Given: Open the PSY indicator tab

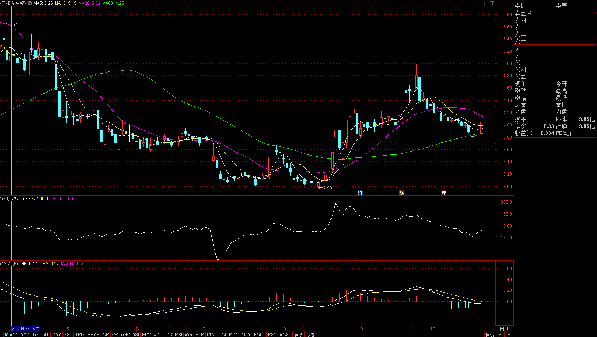Looking at the screenshot, I should [272, 334].
